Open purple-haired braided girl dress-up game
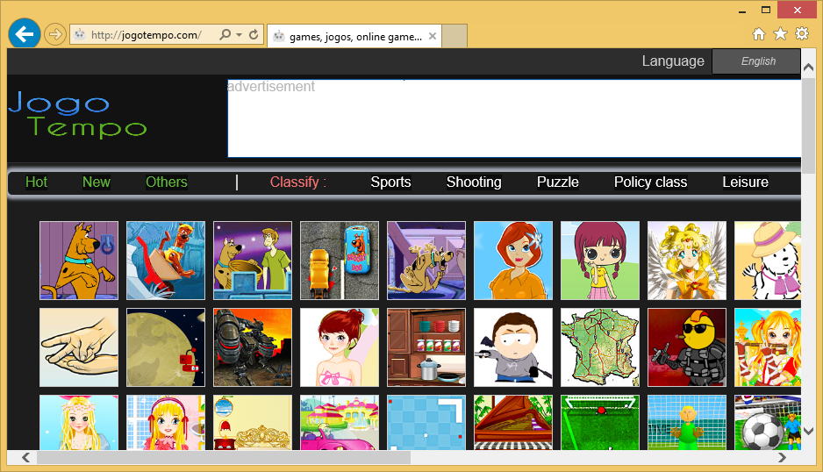 point(600,261)
